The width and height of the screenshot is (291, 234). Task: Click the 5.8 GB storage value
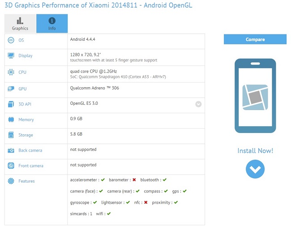point(76,134)
